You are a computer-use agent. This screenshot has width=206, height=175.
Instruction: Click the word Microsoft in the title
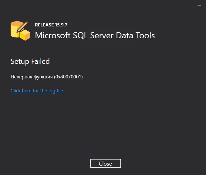52,35
